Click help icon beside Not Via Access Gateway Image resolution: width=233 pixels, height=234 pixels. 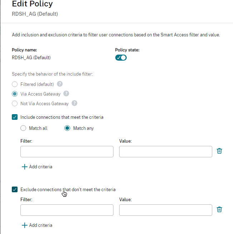pos(74,103)
